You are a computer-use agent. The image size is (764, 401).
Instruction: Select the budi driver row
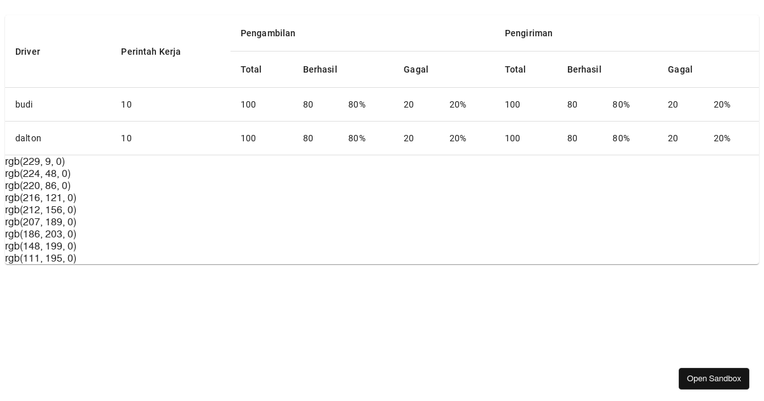coord(24,104)
